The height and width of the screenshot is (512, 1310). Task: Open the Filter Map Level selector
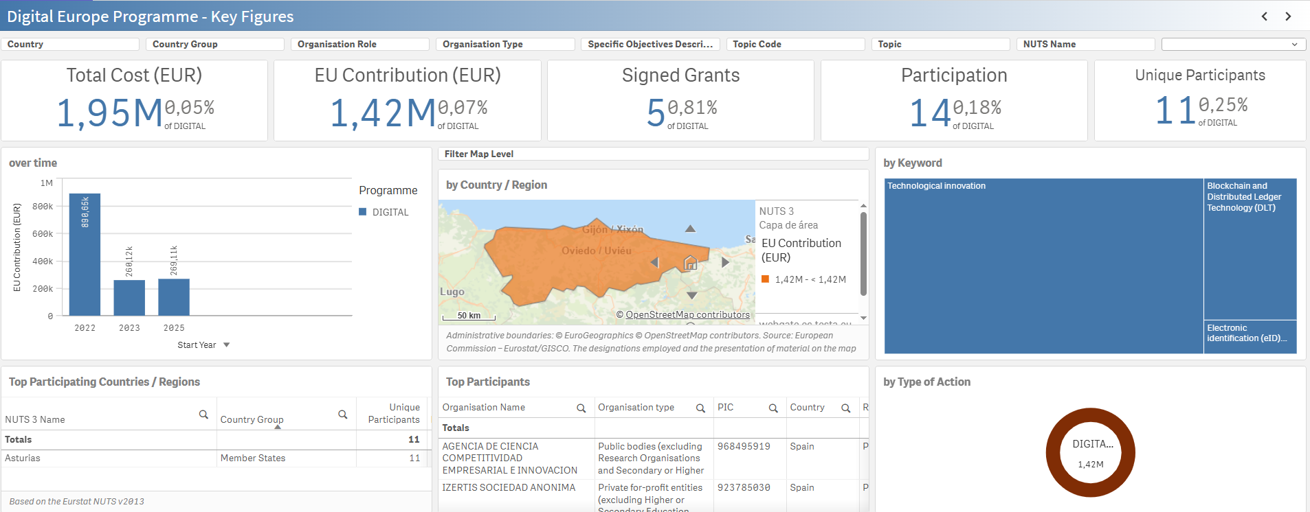653,154
